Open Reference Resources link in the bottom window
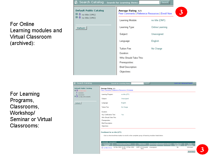This screenshot has width=209, height=156. click(119, 90)
